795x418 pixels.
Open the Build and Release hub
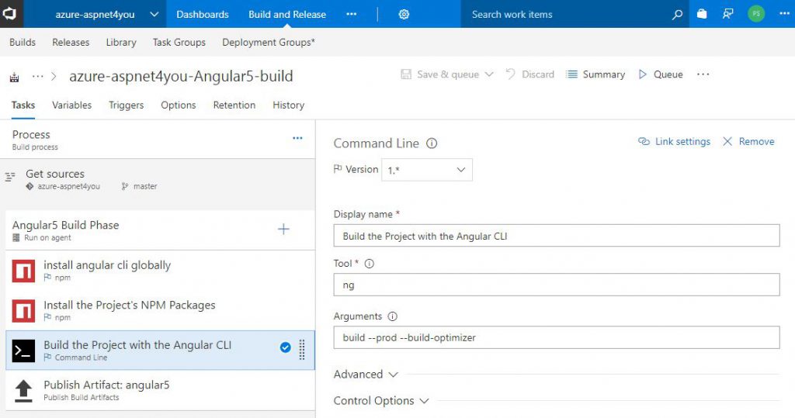287,14
